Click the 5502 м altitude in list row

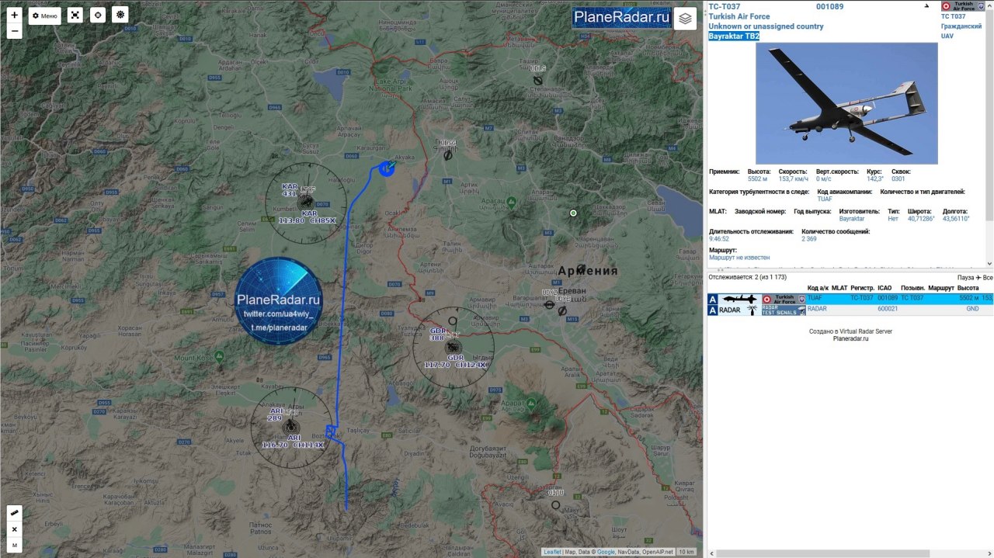(969, 298)
